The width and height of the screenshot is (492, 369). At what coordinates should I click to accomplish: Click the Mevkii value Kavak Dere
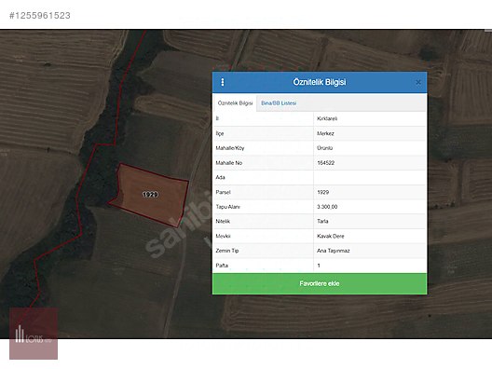(331, 236)
